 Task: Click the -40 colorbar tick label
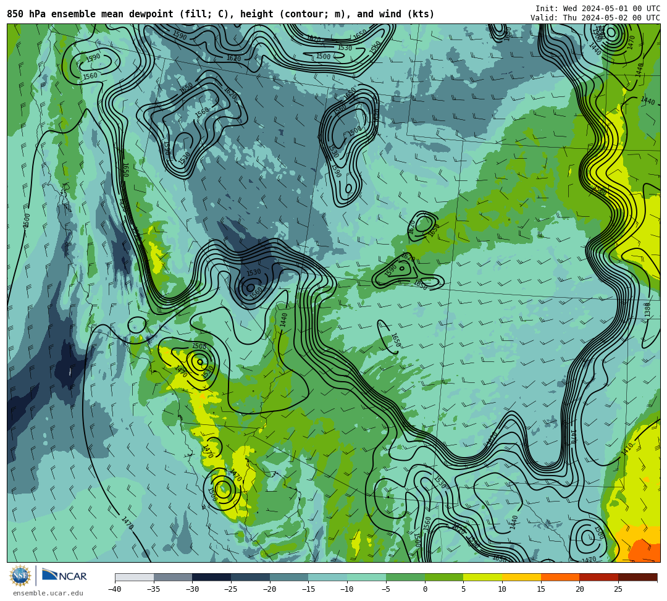[115, 589]
